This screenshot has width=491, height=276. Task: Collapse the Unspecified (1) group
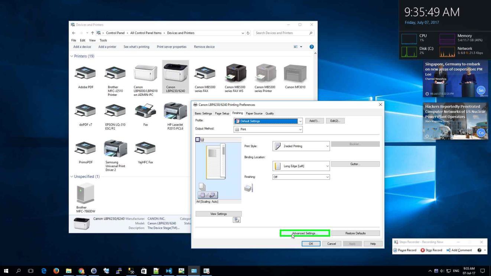pos(72,176)
